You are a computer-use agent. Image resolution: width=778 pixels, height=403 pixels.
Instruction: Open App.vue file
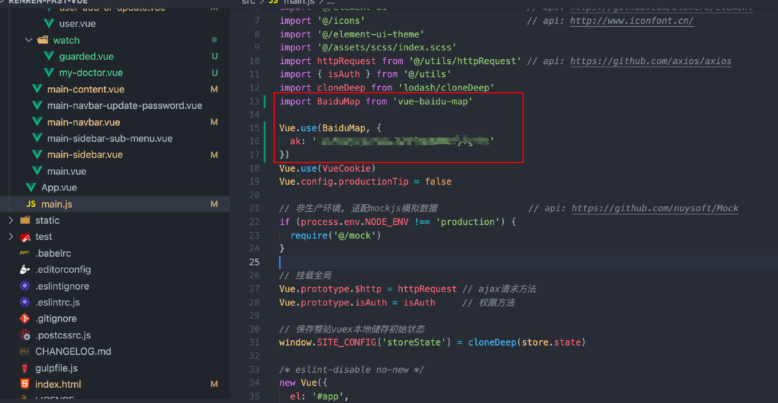tap(59, 187)
